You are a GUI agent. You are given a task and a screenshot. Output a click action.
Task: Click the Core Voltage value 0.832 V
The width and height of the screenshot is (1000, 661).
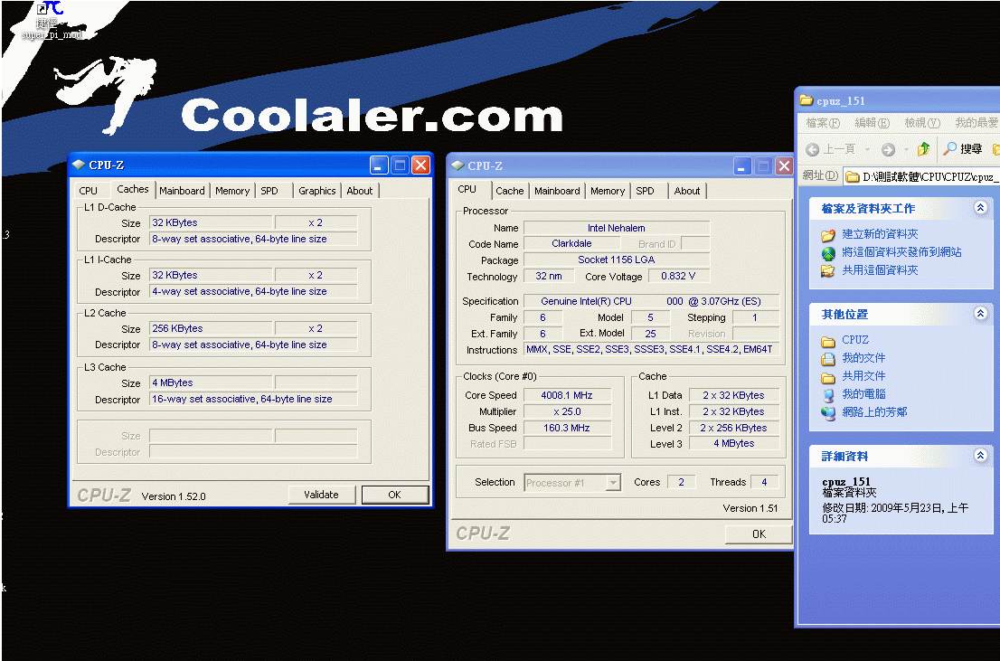click(678, 277)
